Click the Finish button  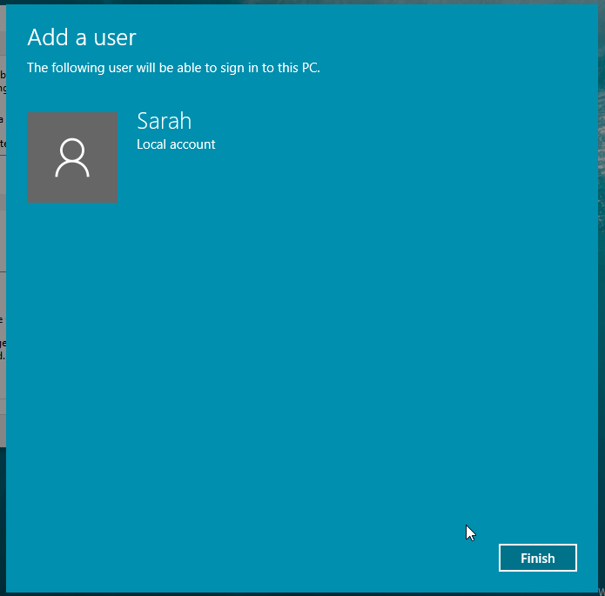pyautogui.click(x=537, y=558)
